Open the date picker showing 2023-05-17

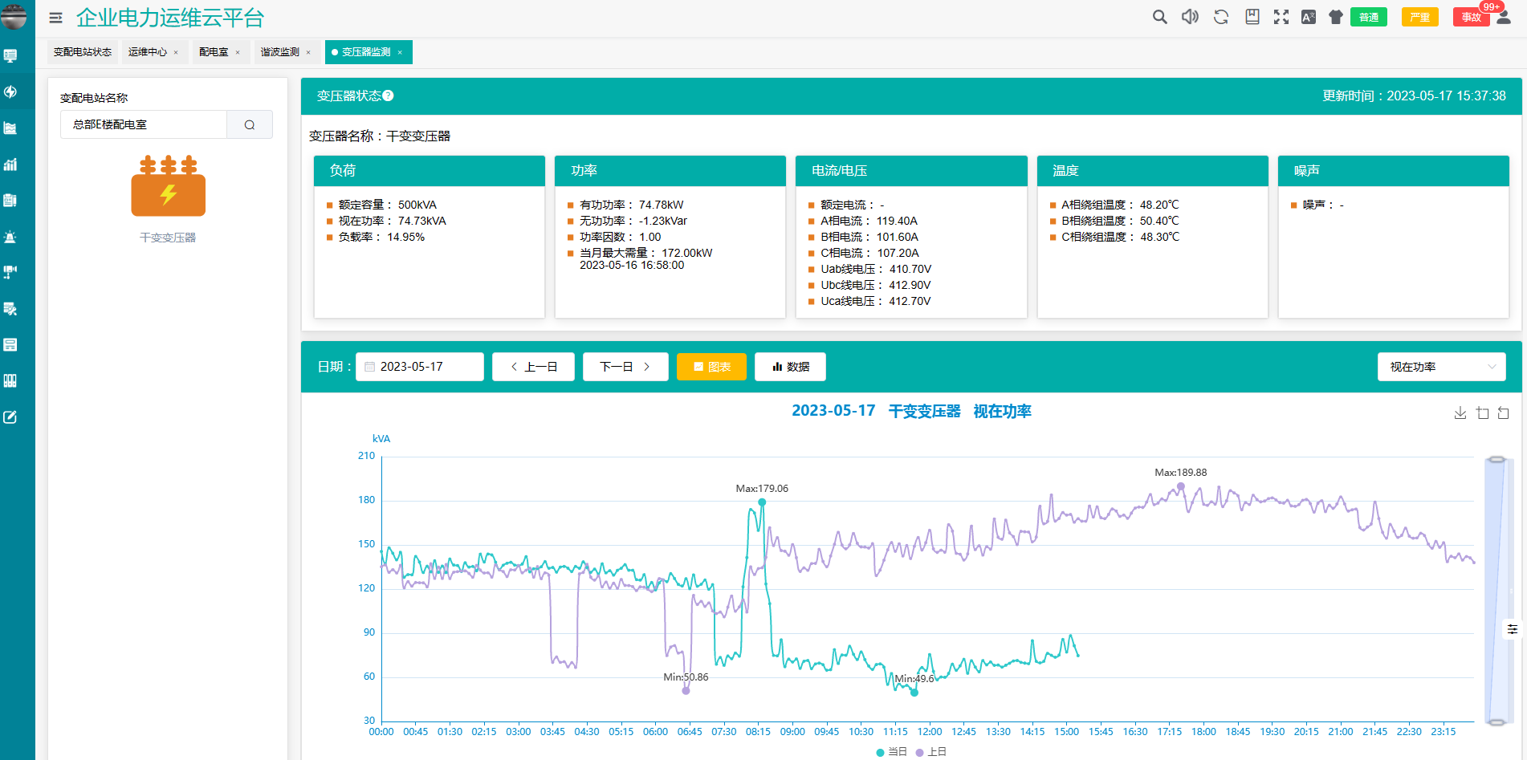coord(420,367)
